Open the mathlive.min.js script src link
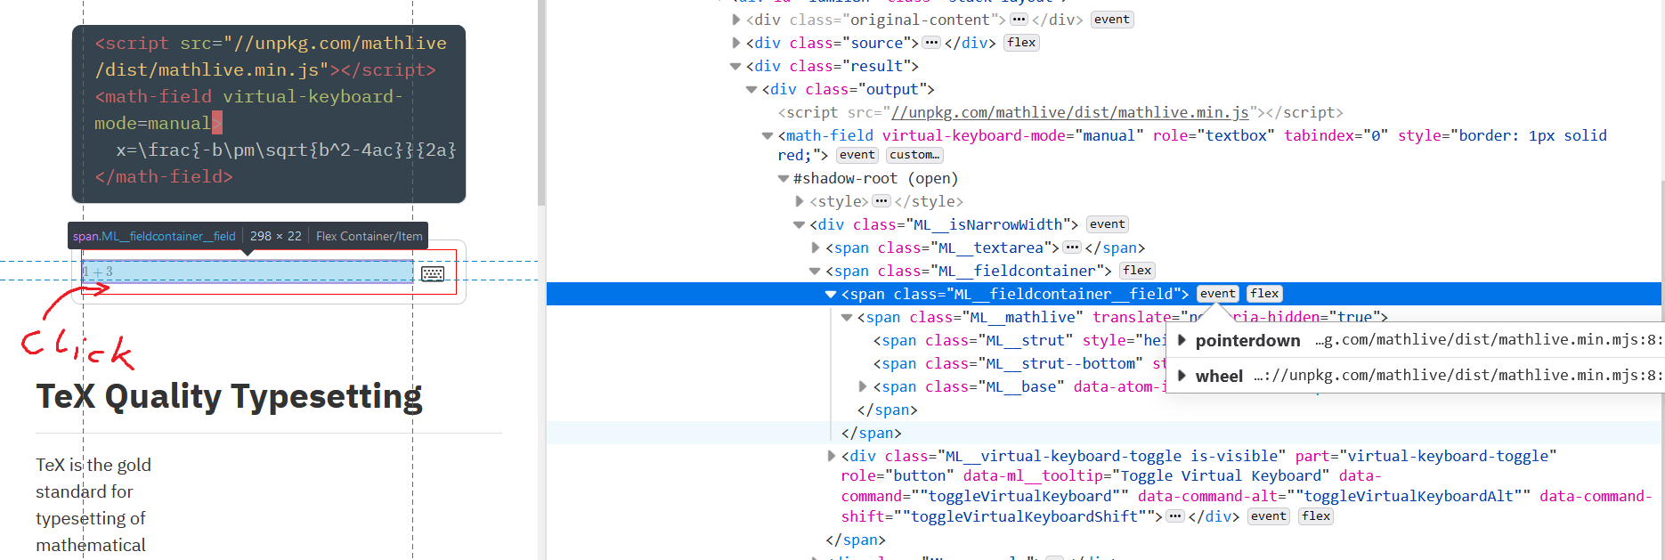 point(1070,112)
